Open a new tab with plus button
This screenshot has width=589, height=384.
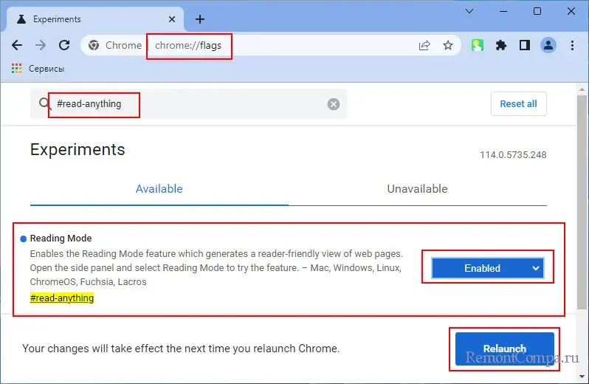click(x=199, y=19)
